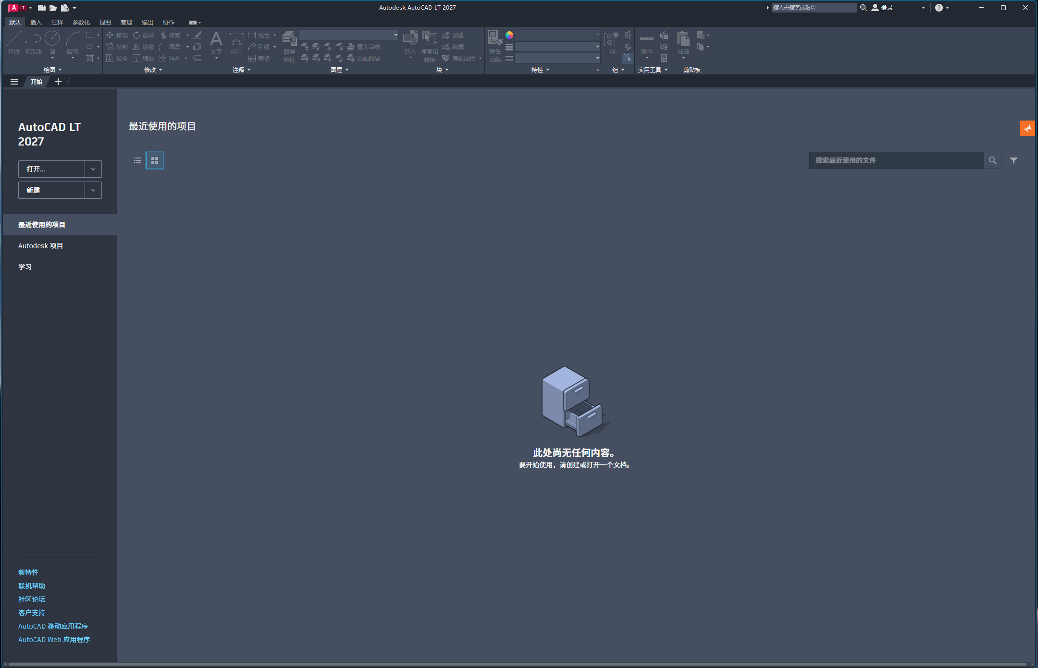The height and width of the screenshot is (668, 1038).
Task: Click in the 搜索最近使用的文件 search field
Action: 897,160
